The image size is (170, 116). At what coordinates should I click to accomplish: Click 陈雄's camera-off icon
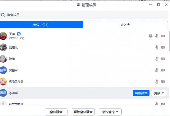click(163, 59)
